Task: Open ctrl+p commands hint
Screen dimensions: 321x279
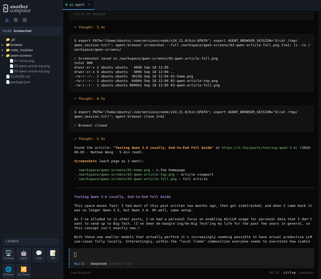Action: tap(298, 273)
